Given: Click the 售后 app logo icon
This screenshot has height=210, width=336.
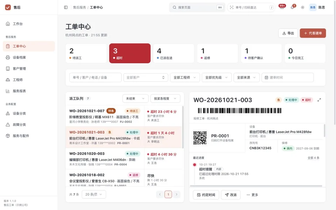Looking at the screenshot, I should pos(8,7).
